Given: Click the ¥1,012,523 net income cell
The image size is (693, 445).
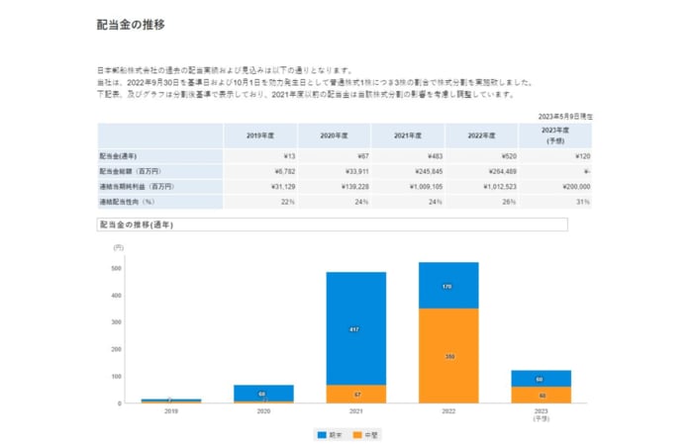Looking at the screenshot, I should (x=481, y=186).
